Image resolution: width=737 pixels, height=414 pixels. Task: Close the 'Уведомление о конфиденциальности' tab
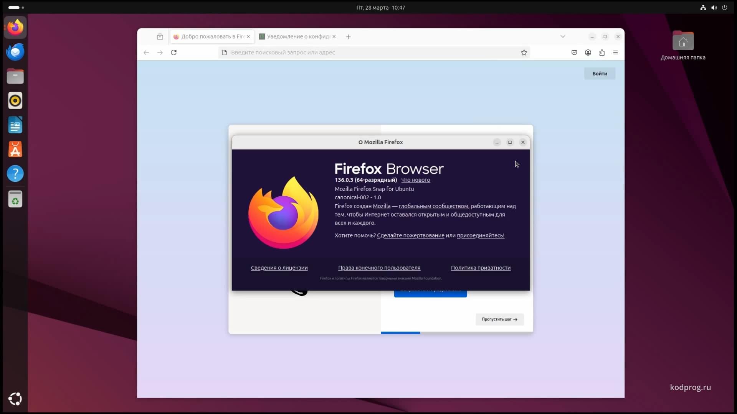[x=334, y=37]
